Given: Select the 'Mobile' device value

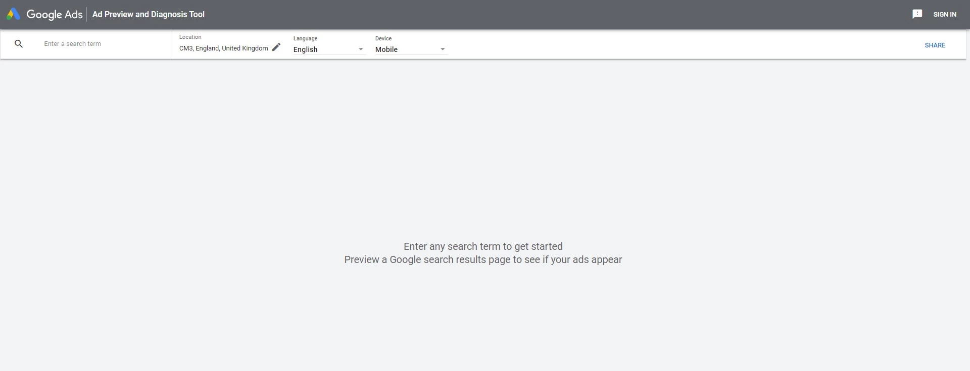Looking at the screenshot, I should (386, 49).
